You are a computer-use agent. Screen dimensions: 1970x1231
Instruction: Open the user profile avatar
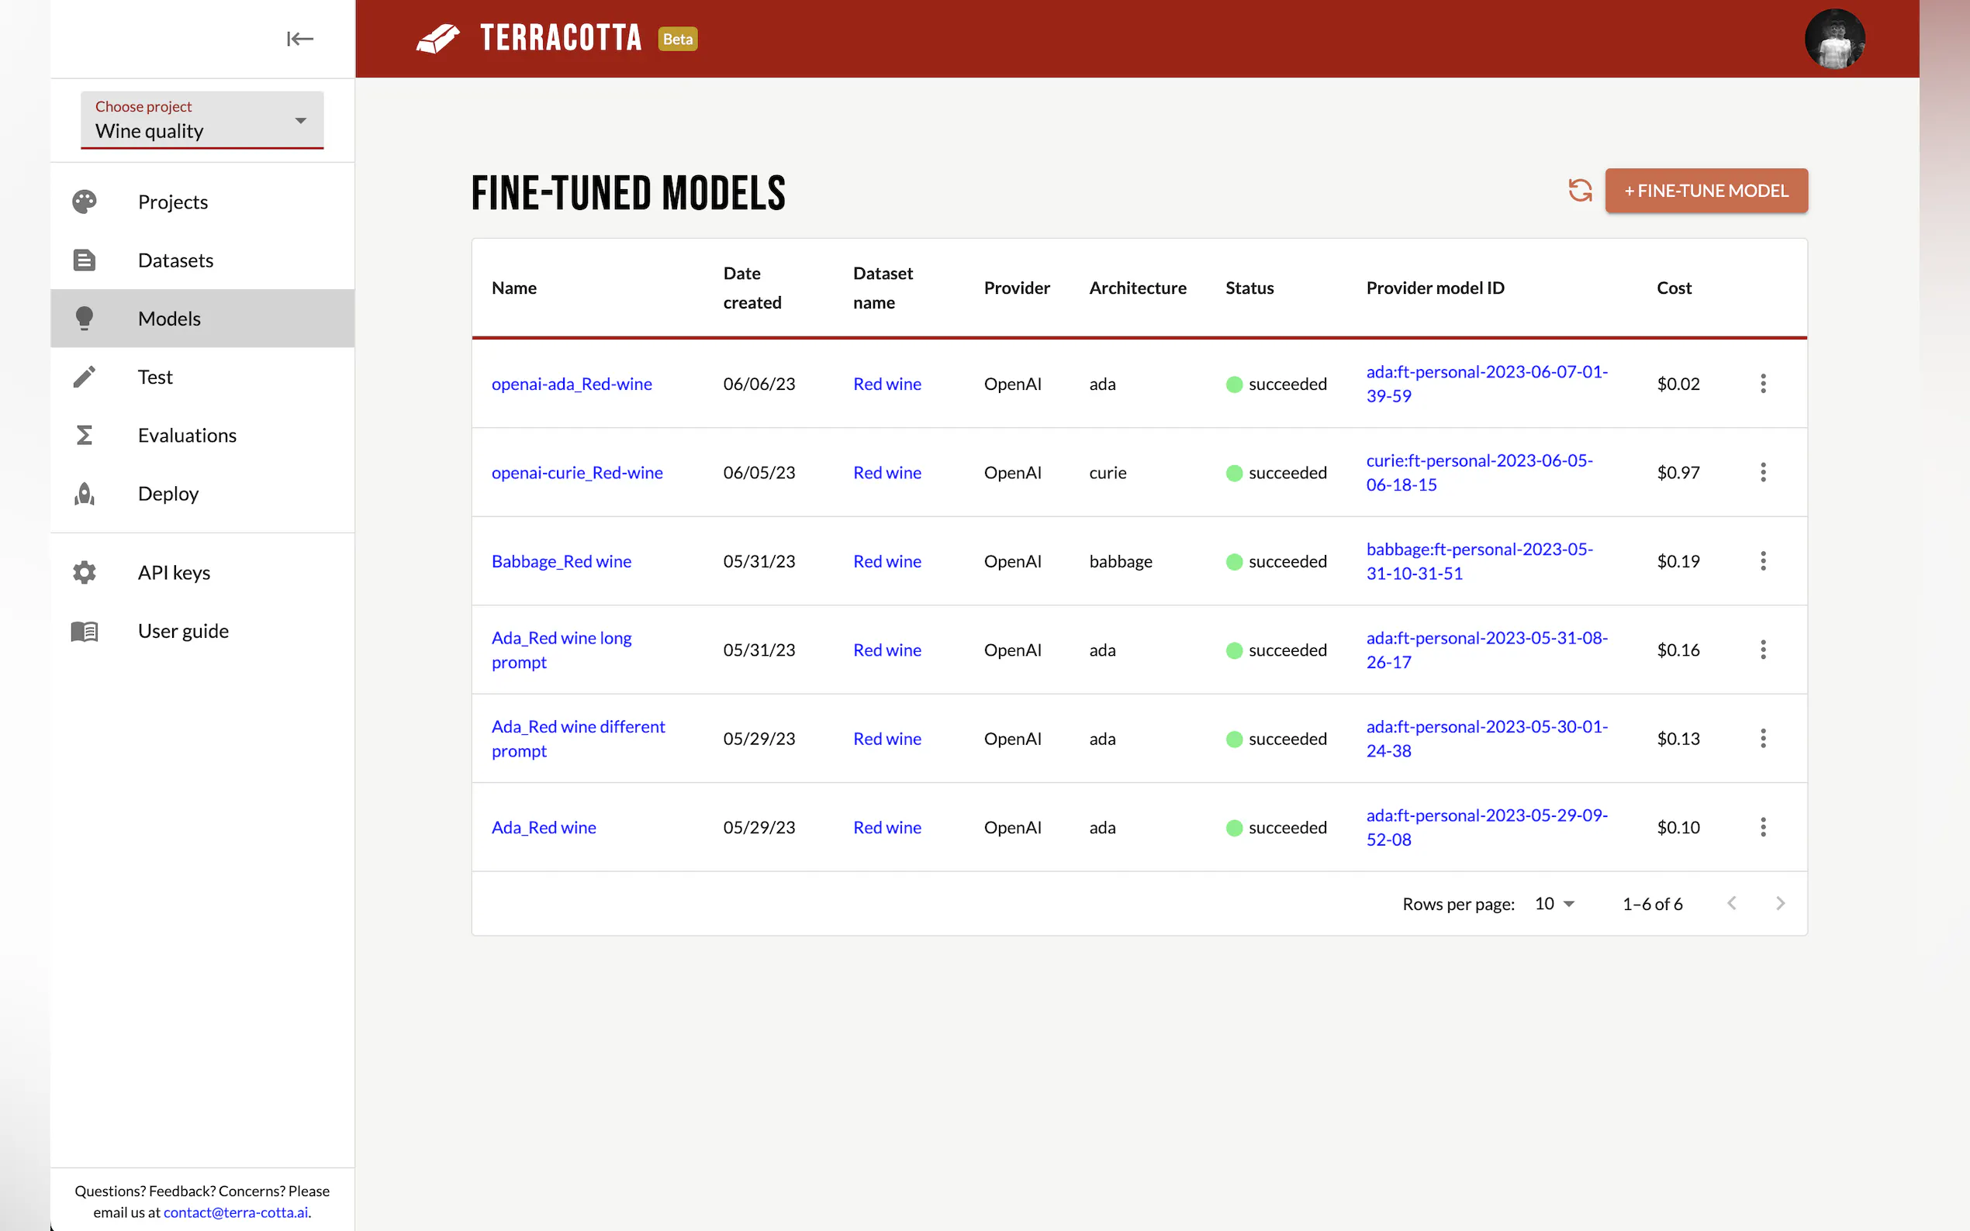[x=1834, y=38]
